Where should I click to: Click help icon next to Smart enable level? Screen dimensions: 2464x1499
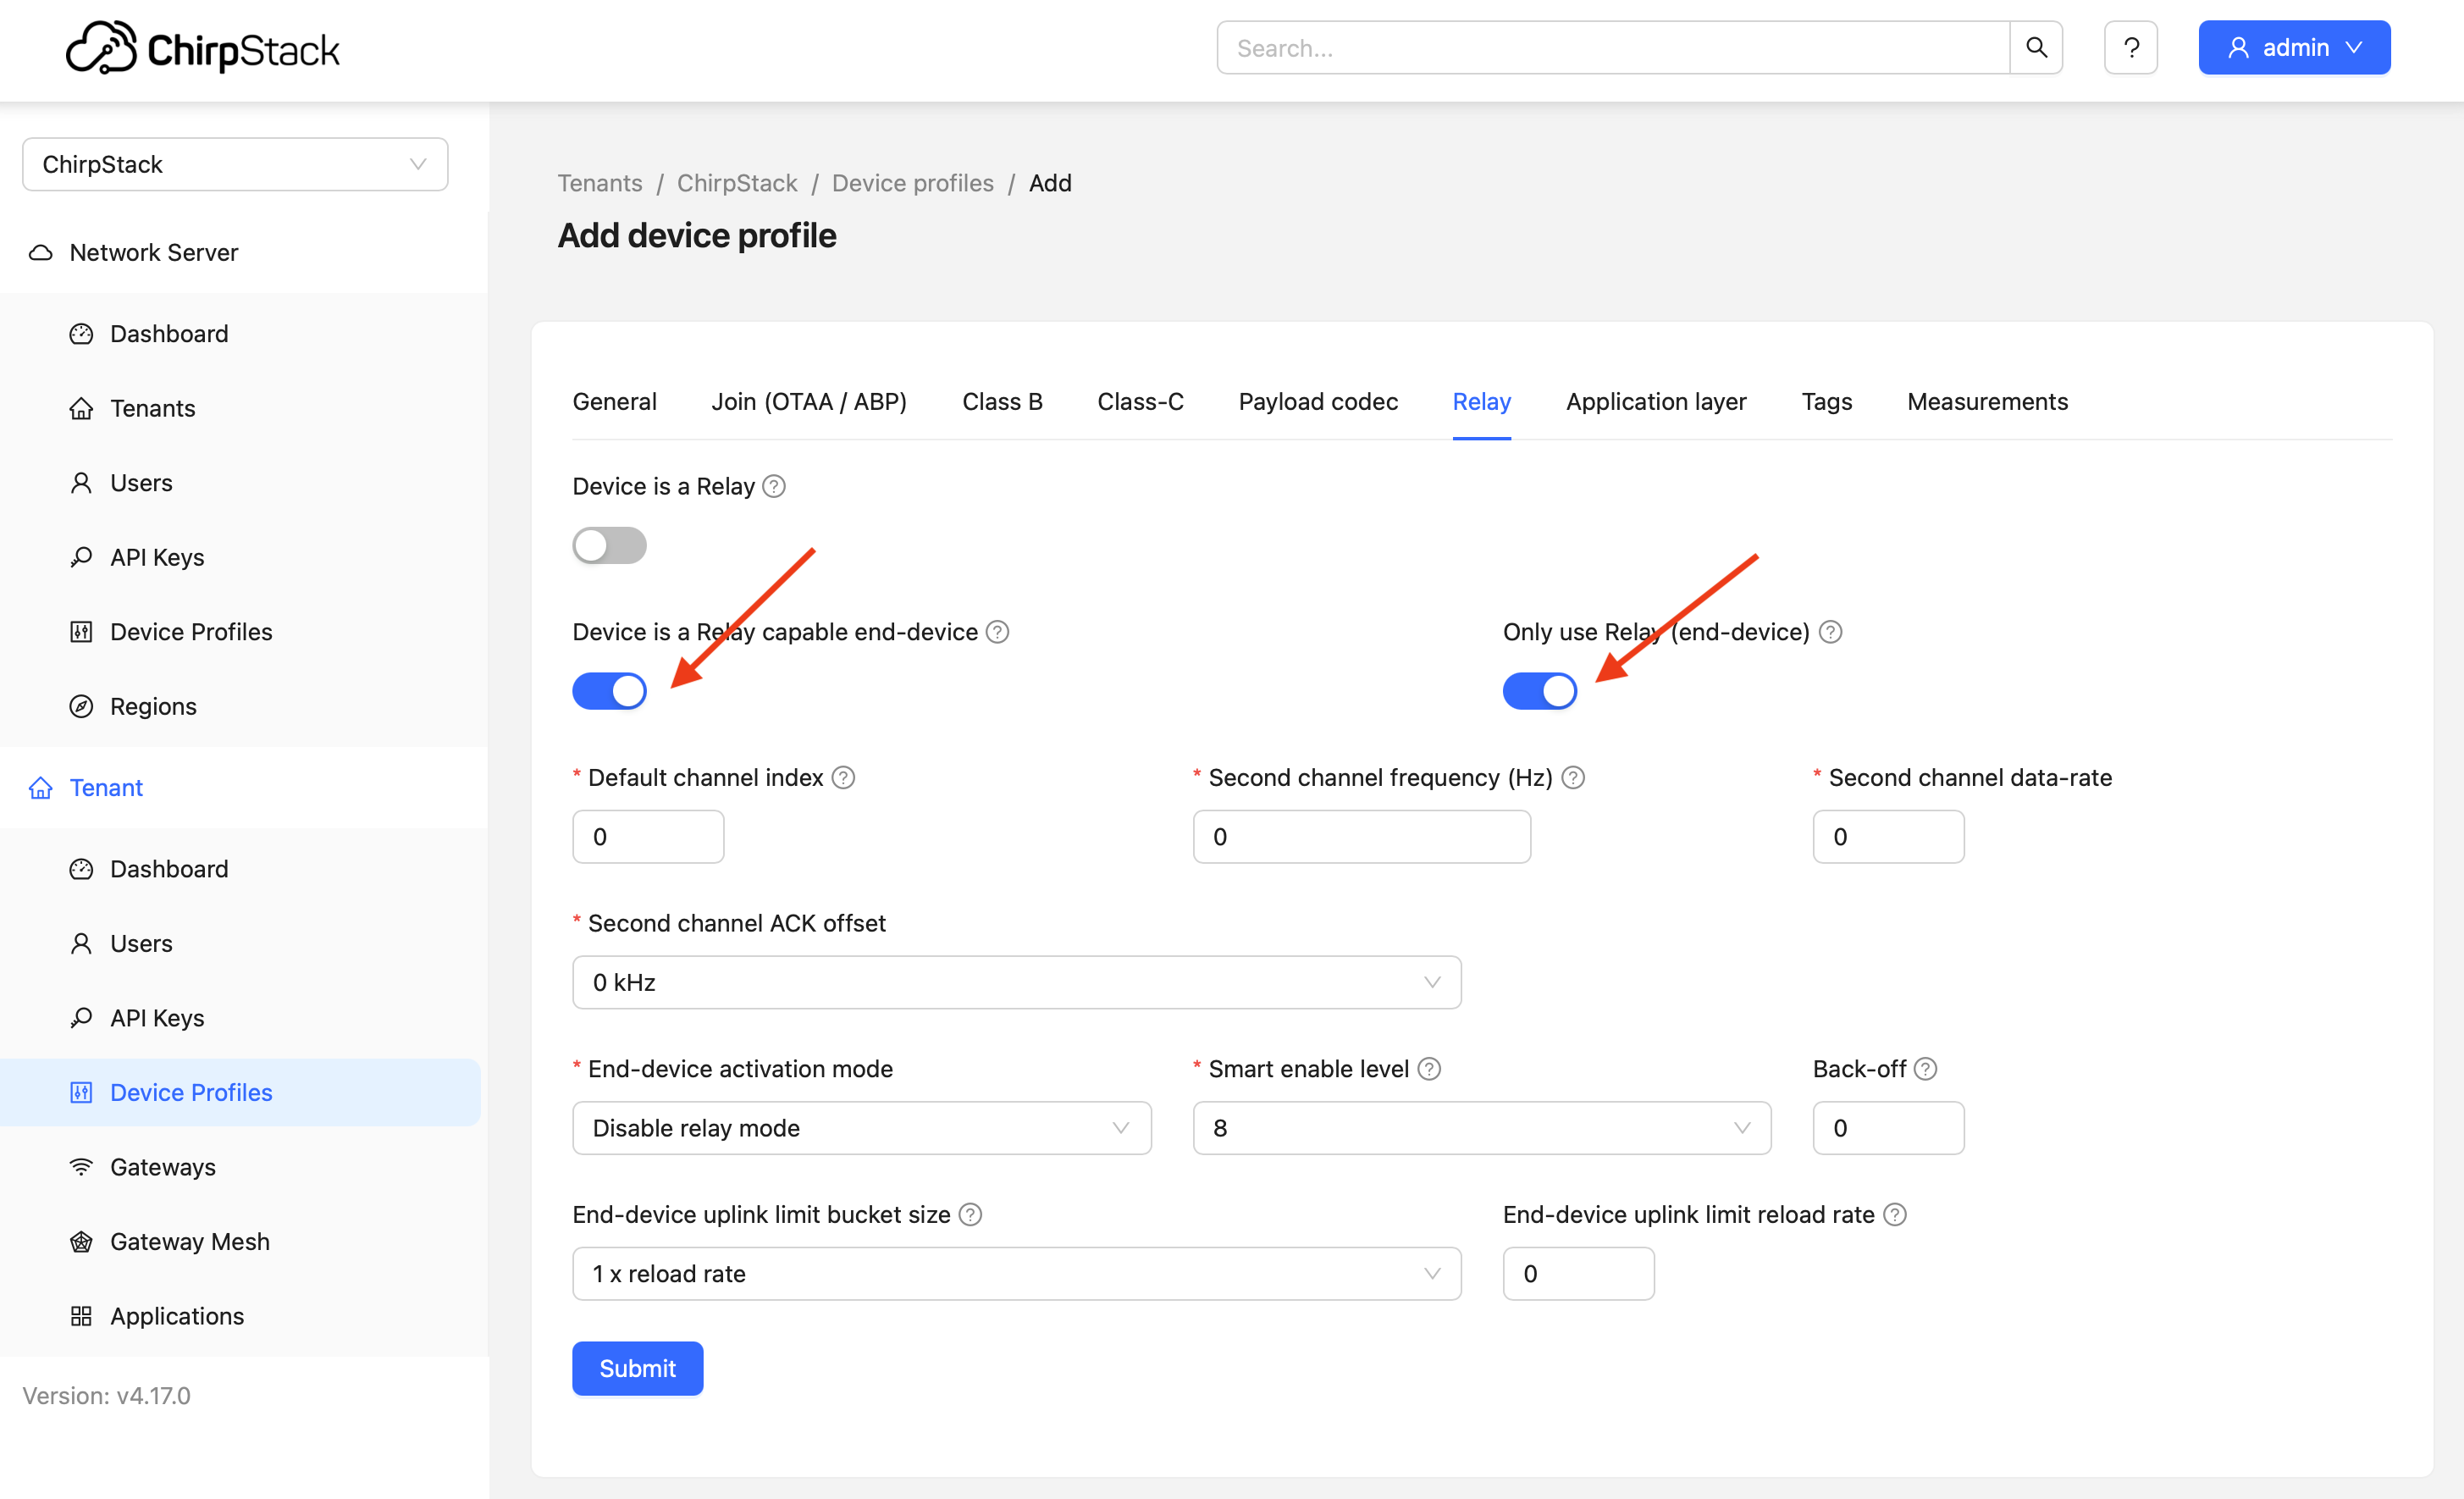[x=1430, y=1069]
